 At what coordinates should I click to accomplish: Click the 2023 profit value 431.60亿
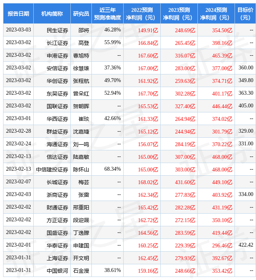185,182
